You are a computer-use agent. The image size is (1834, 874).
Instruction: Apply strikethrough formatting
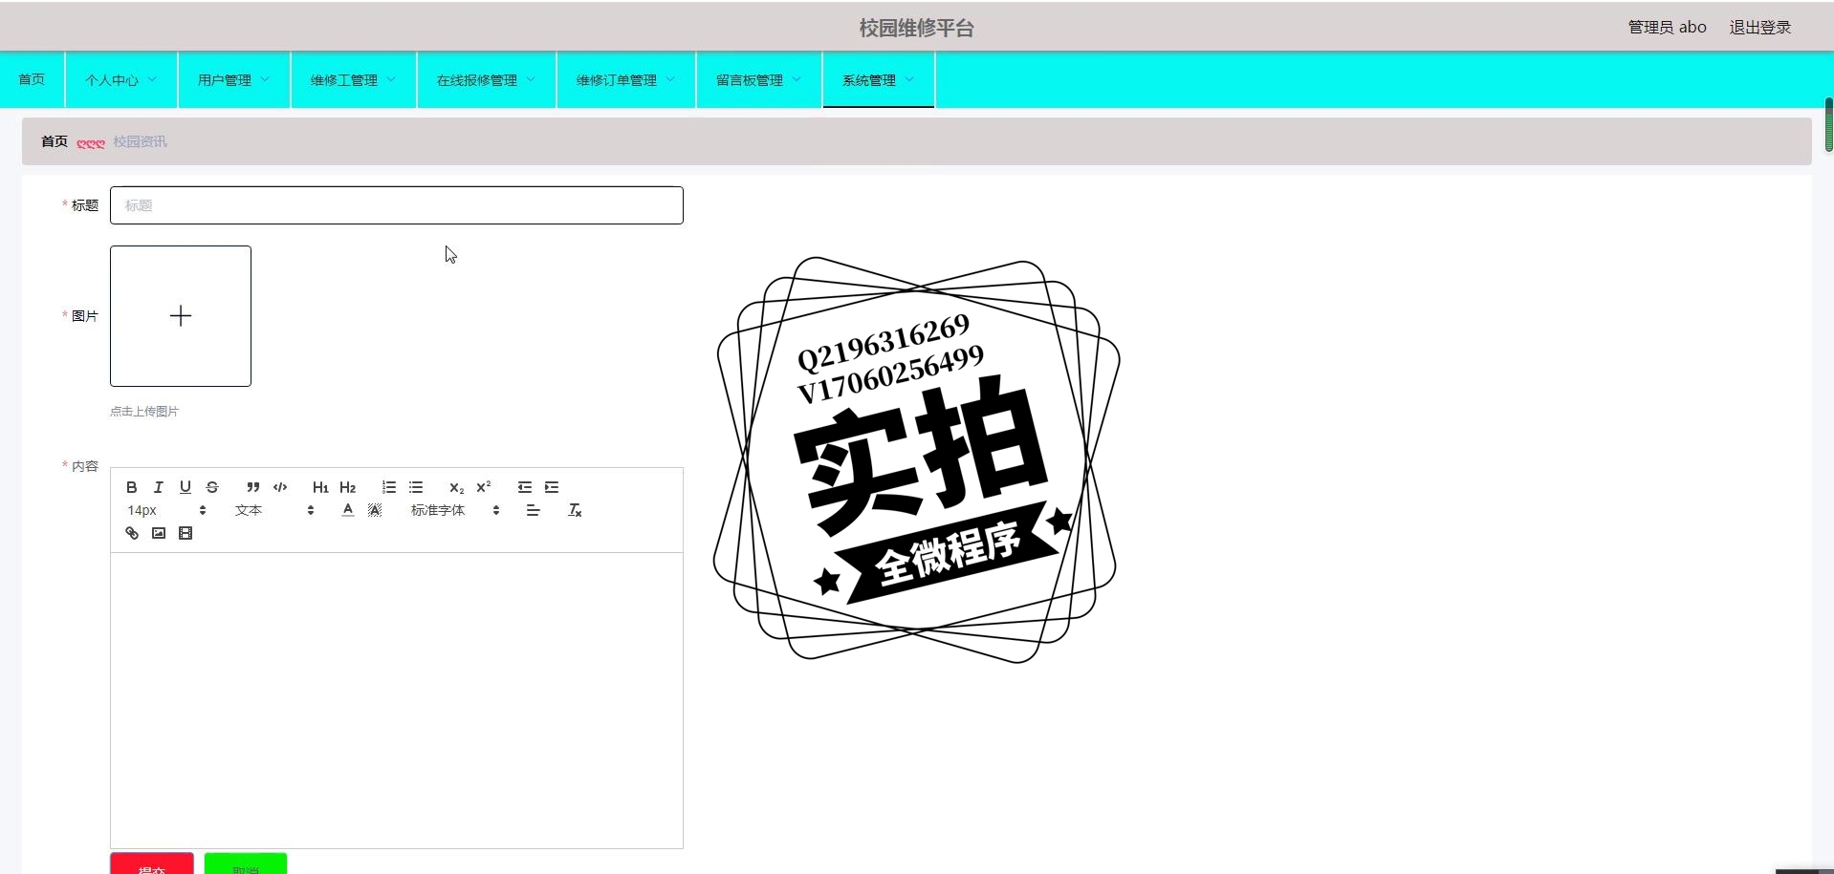click(212, 487)
